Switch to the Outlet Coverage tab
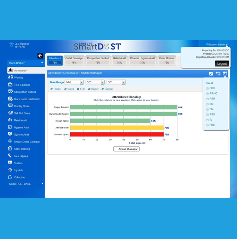237x239 pixels. coord(74,61)
